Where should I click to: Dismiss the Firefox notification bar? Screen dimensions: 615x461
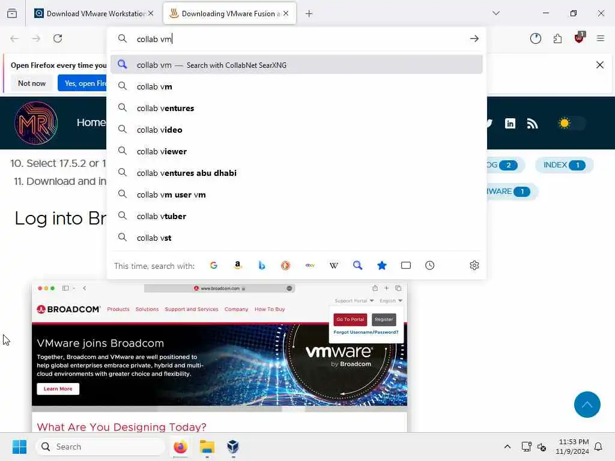pyautogui.click(x=600, y=65)
